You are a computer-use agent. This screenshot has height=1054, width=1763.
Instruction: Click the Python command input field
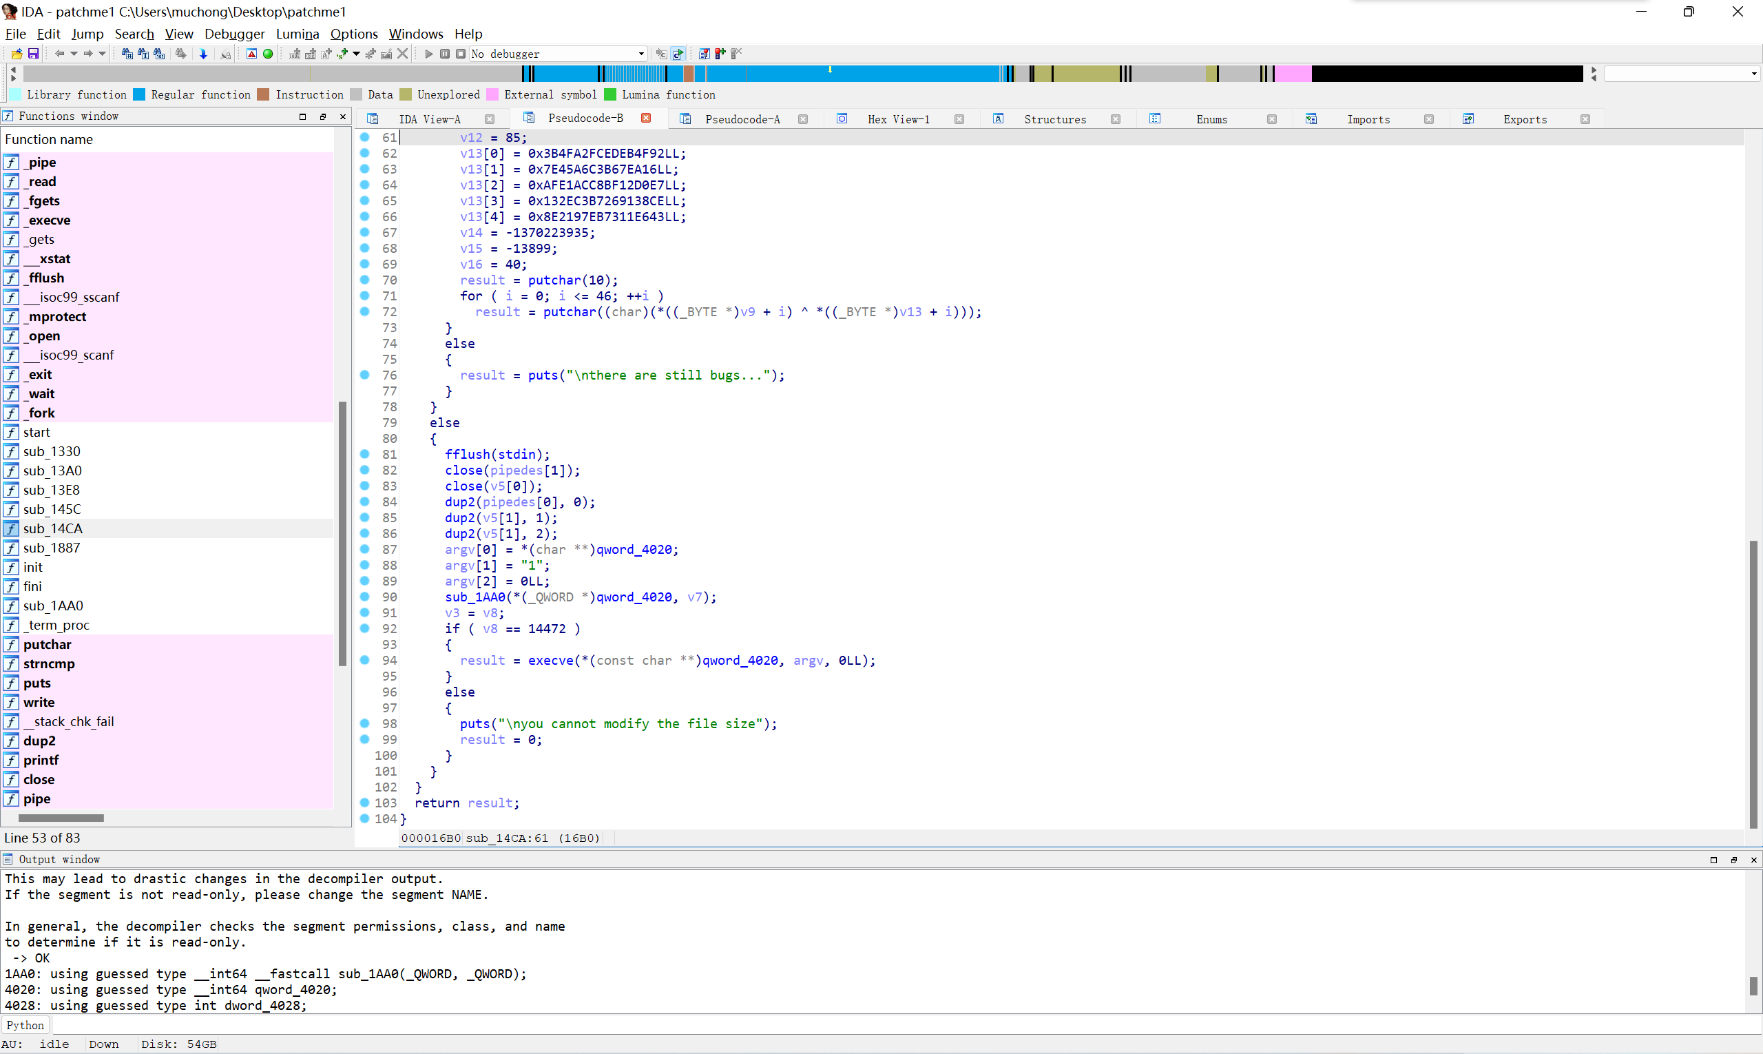tap(906, 1025)
